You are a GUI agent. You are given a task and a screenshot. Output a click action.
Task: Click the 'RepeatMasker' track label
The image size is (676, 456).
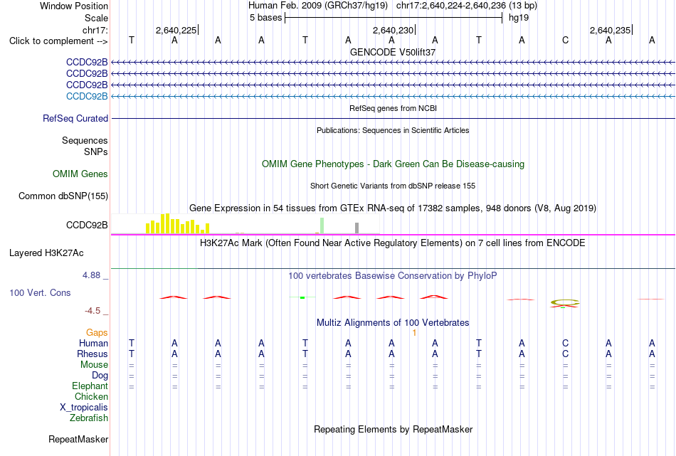click(78, 439)
